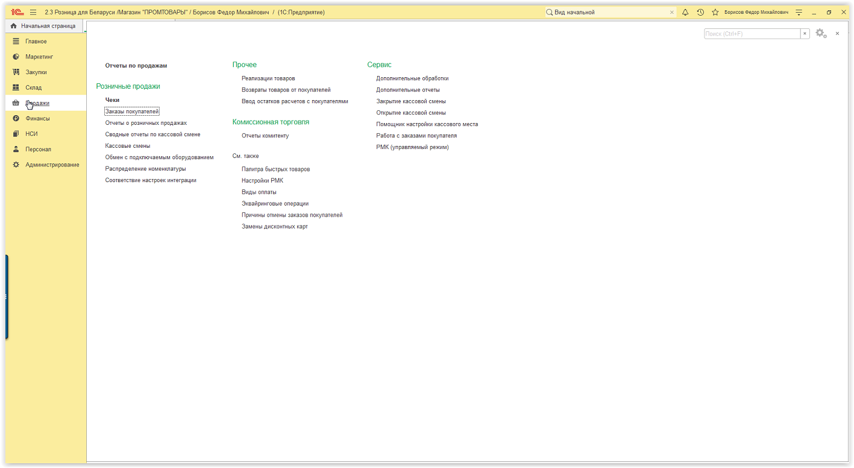Clear the menu search field with X button
Screen dimensions: 854x468
click(x=805, y=34)
